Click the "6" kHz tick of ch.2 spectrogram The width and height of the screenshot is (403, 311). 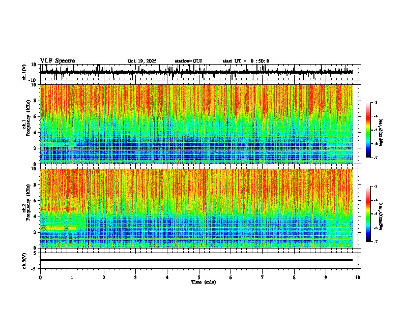pos(36,201)
